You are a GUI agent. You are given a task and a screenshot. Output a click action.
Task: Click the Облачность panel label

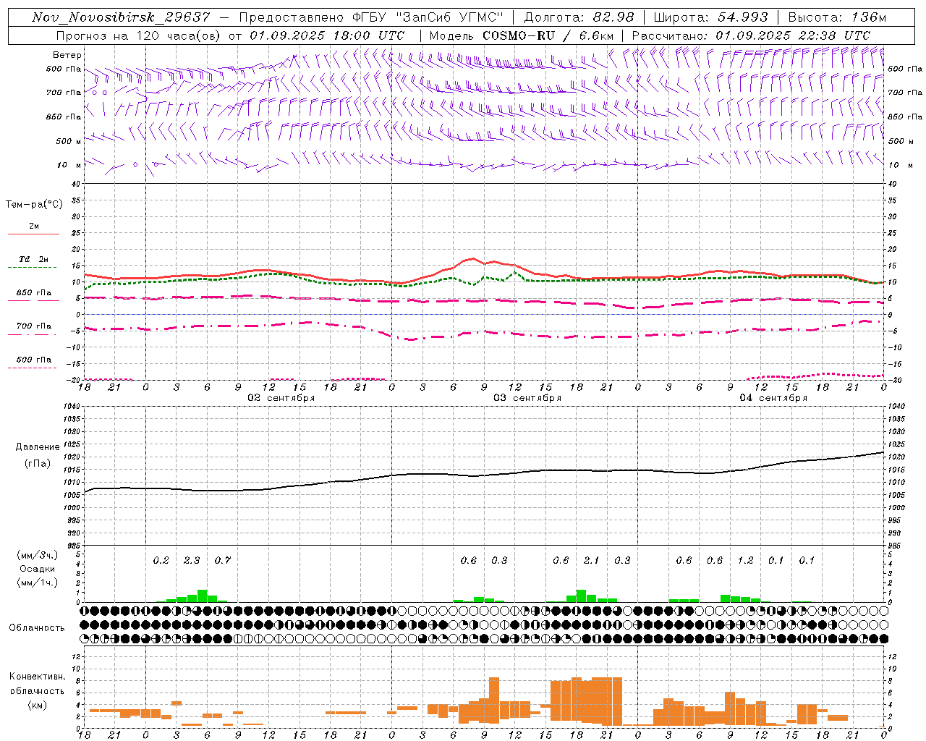37,628
